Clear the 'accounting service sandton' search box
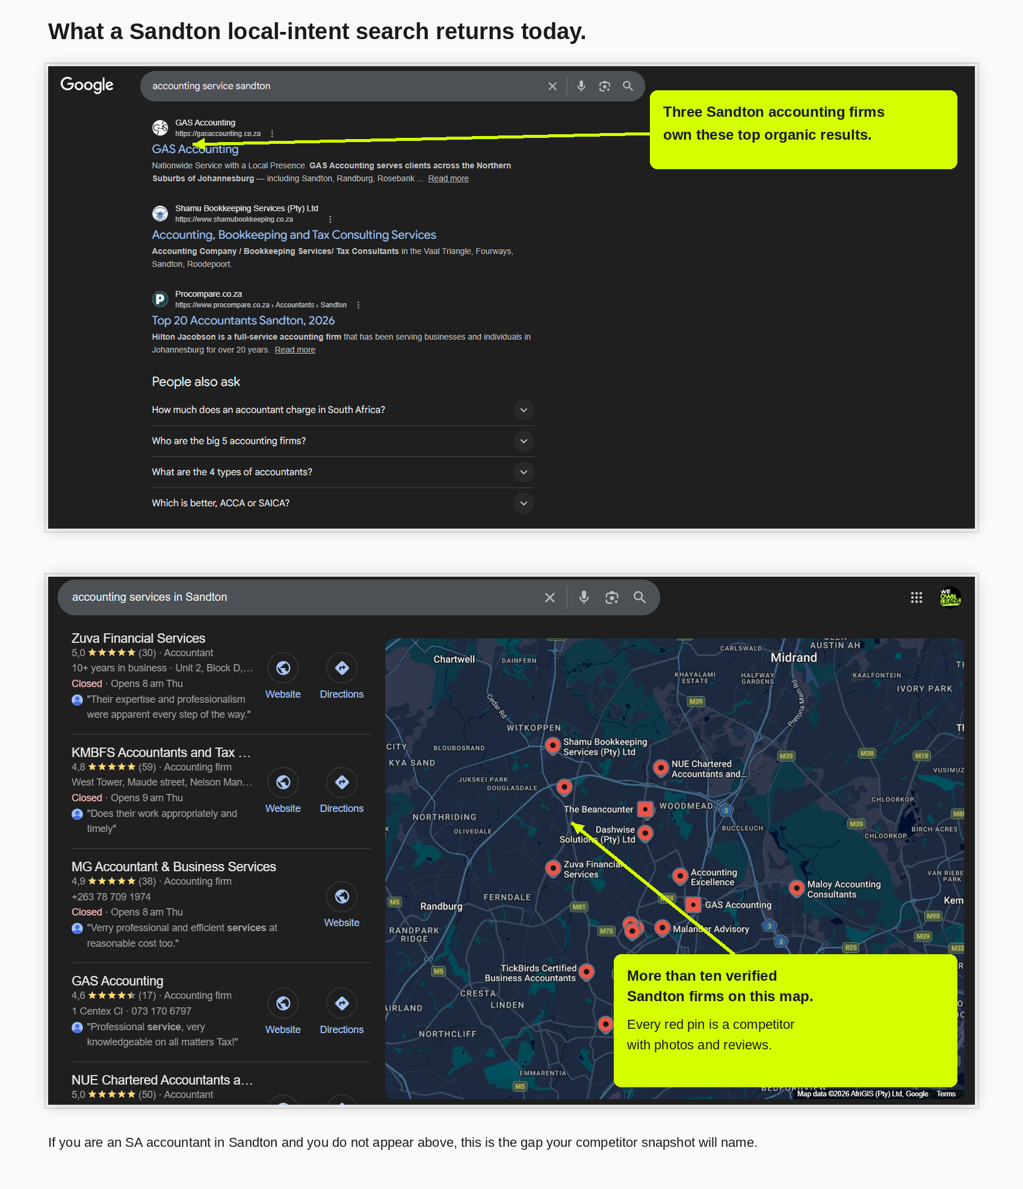 coord(552,86)
